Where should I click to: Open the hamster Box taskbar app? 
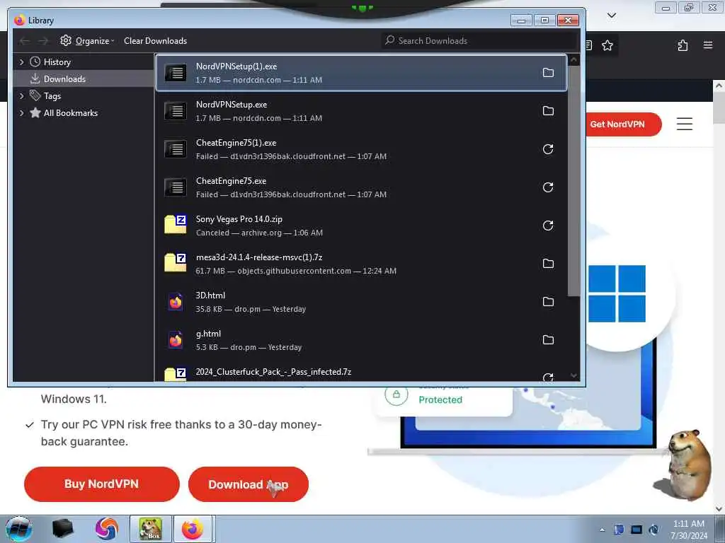point(151,529)
